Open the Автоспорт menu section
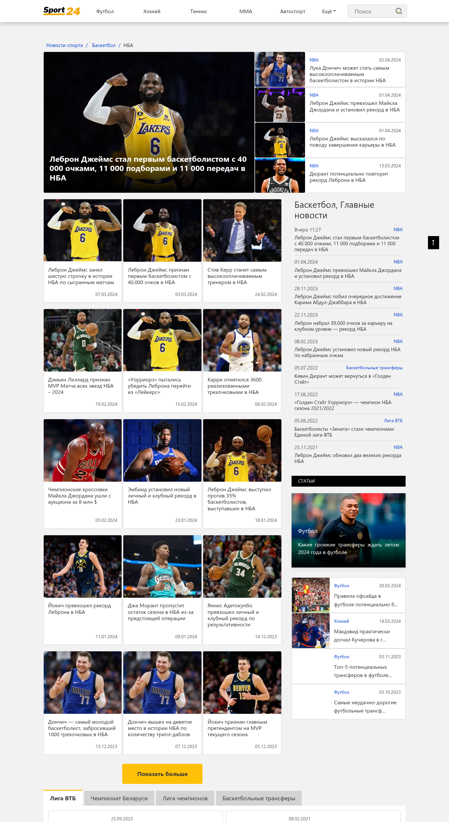This screenshot has height=822, width=449. 292,11
